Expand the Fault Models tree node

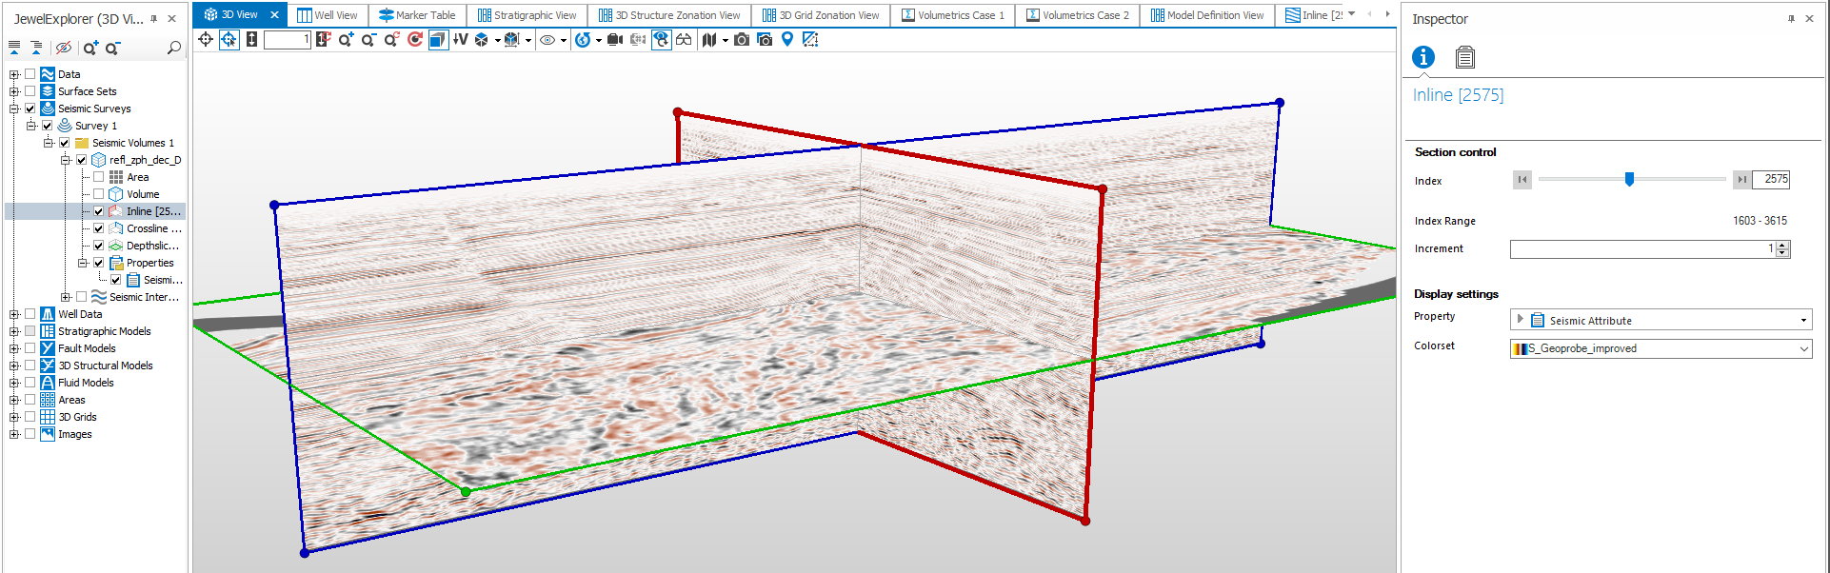coord(14,348)
